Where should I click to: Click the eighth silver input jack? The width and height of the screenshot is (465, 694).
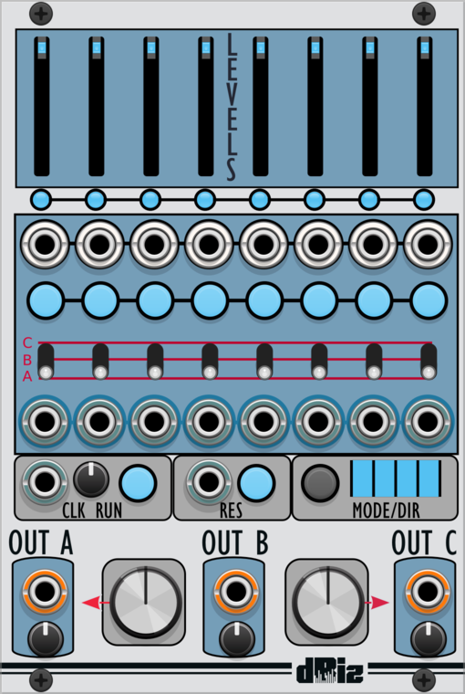pos(428,245)
